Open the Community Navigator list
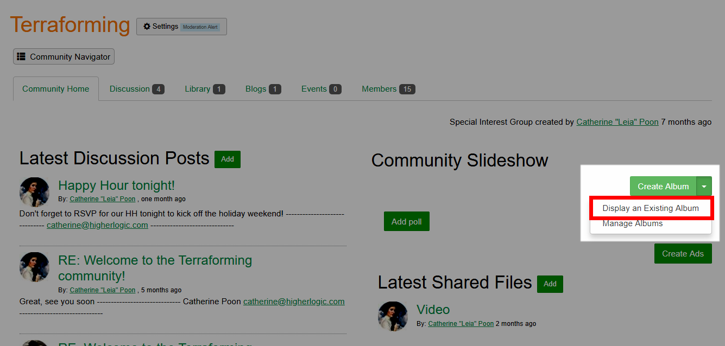 (x=64, y=57)
